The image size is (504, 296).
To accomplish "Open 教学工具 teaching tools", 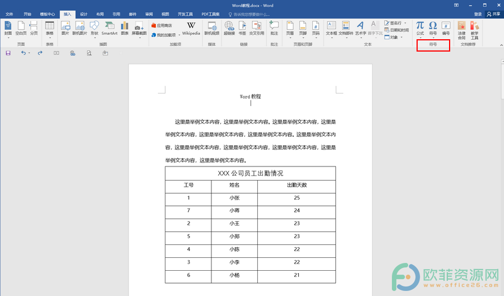I will point(474,30).
